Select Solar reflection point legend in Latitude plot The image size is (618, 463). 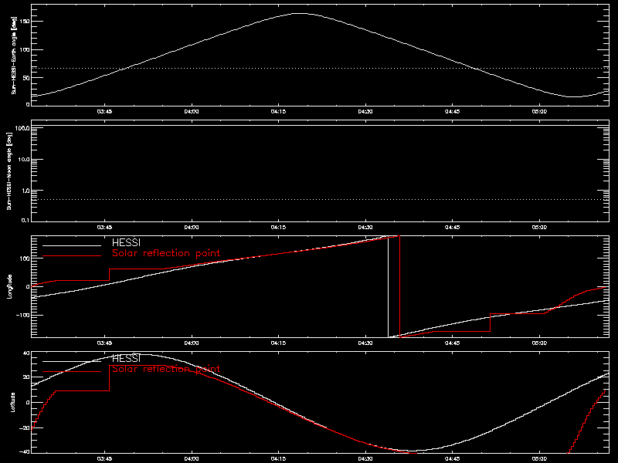pyautogui.click(x=166, y=369)
